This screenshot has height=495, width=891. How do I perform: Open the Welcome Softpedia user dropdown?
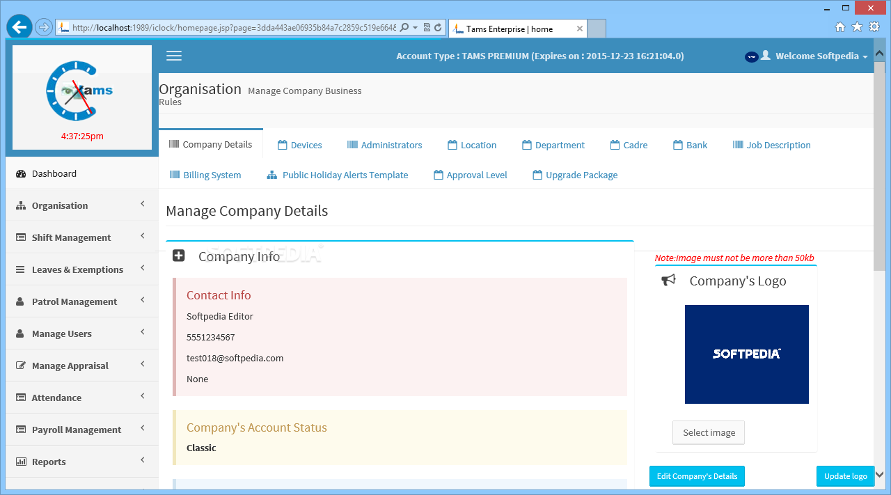[x=821, y=56]
